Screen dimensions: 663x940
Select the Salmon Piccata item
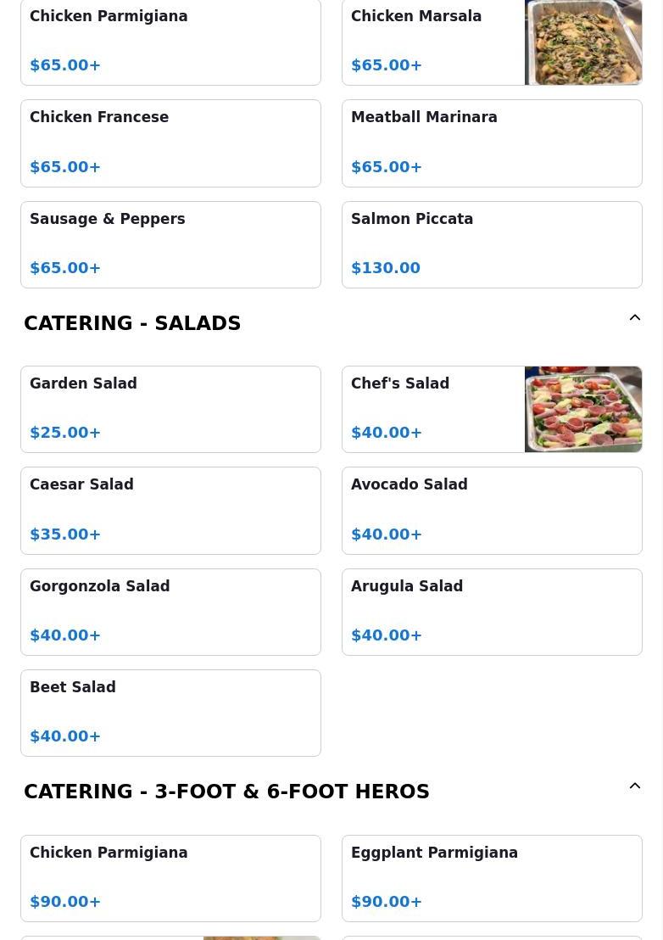pyautogui.click(x=492, y=244)
